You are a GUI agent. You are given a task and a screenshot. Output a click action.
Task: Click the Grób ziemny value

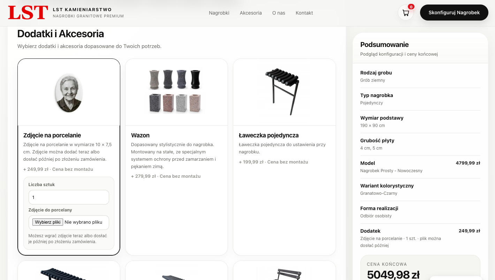tap(373, 80)
